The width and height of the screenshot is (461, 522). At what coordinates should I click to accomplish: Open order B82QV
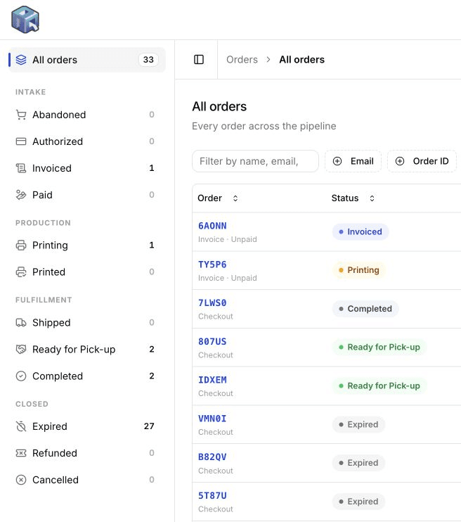(x=212, y=457)
